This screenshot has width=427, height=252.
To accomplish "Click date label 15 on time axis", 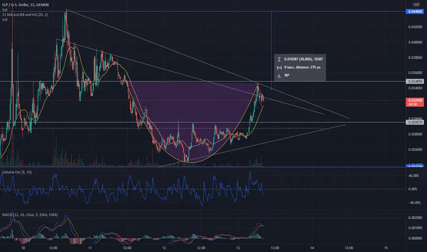I will [x=386, y=247].
